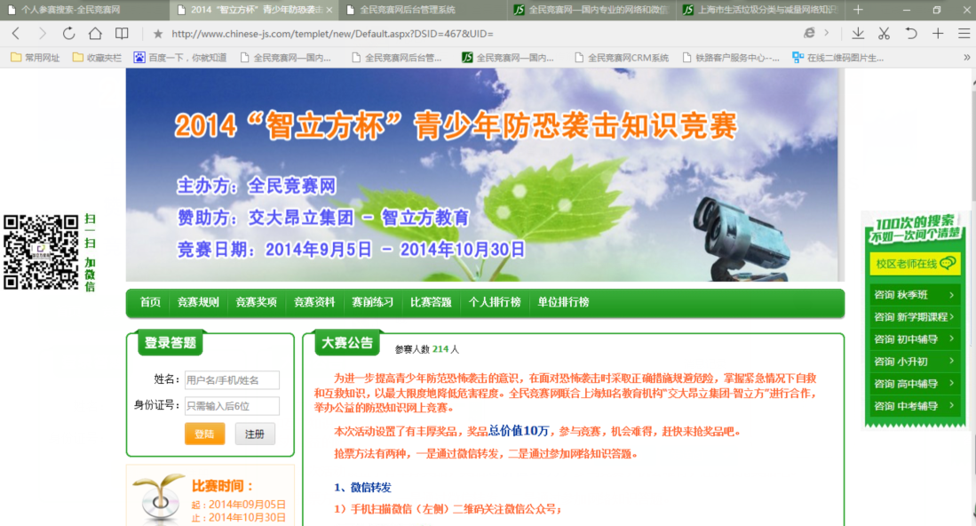Go back with the browser back arrow
Viewport: 976px width, 526px height.
point(16,34)
